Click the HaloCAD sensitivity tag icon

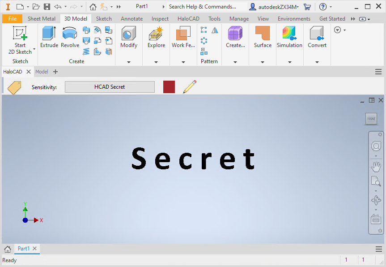click(14, 87)
